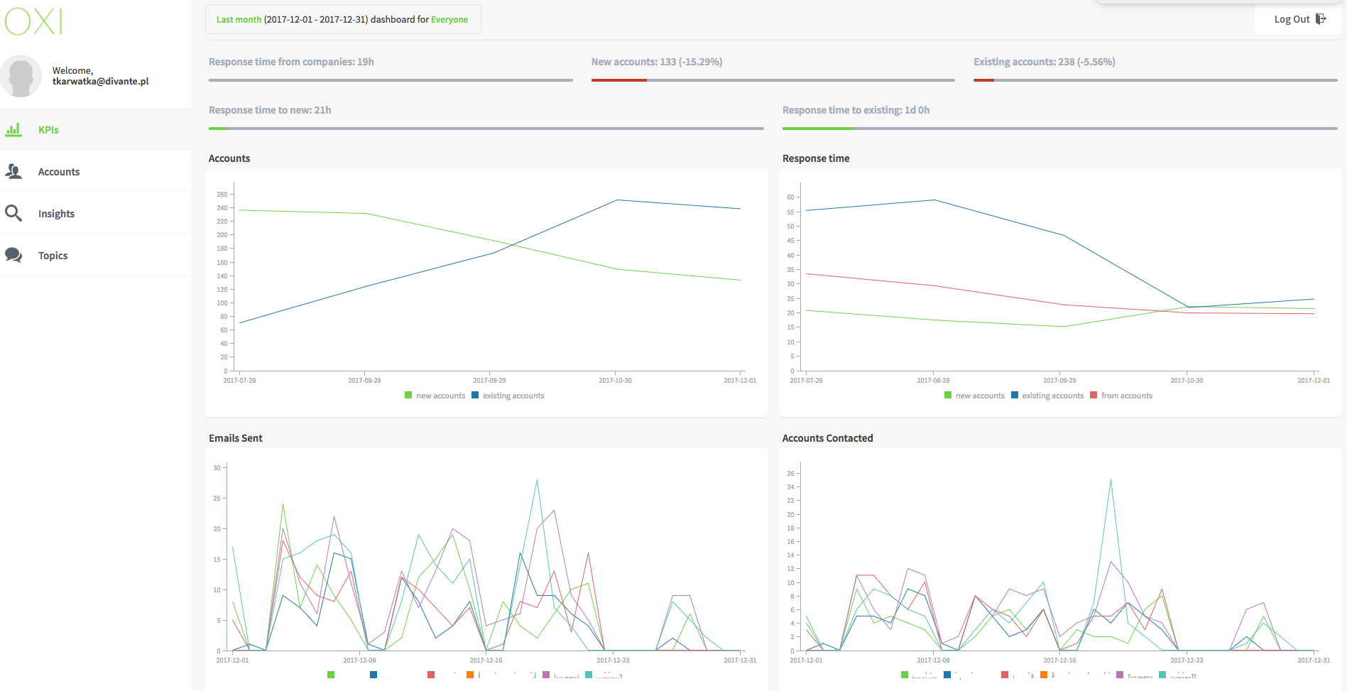Toggle 'existing accounts' series in Accounts chart legend
The width and height of the screenshot is (1347, 691).
coord(508,396)
